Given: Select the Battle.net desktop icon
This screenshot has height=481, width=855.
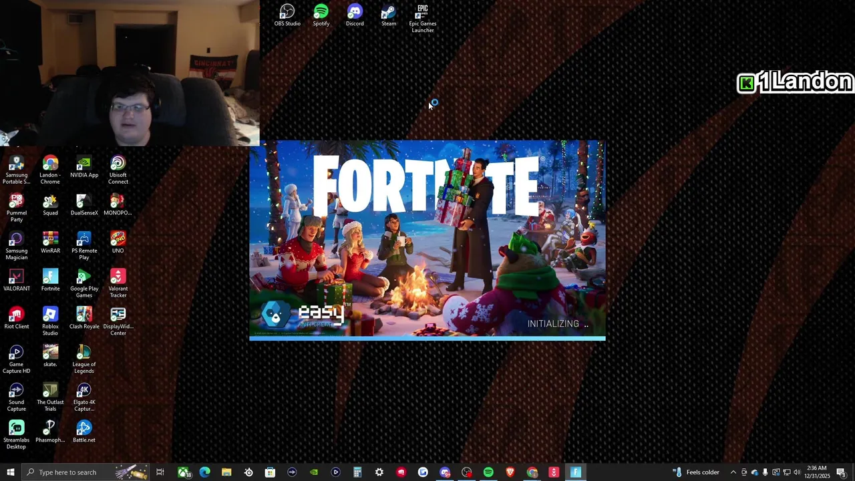Looking at the screenshot, I should pyautogui.click(x=84, y=432).
